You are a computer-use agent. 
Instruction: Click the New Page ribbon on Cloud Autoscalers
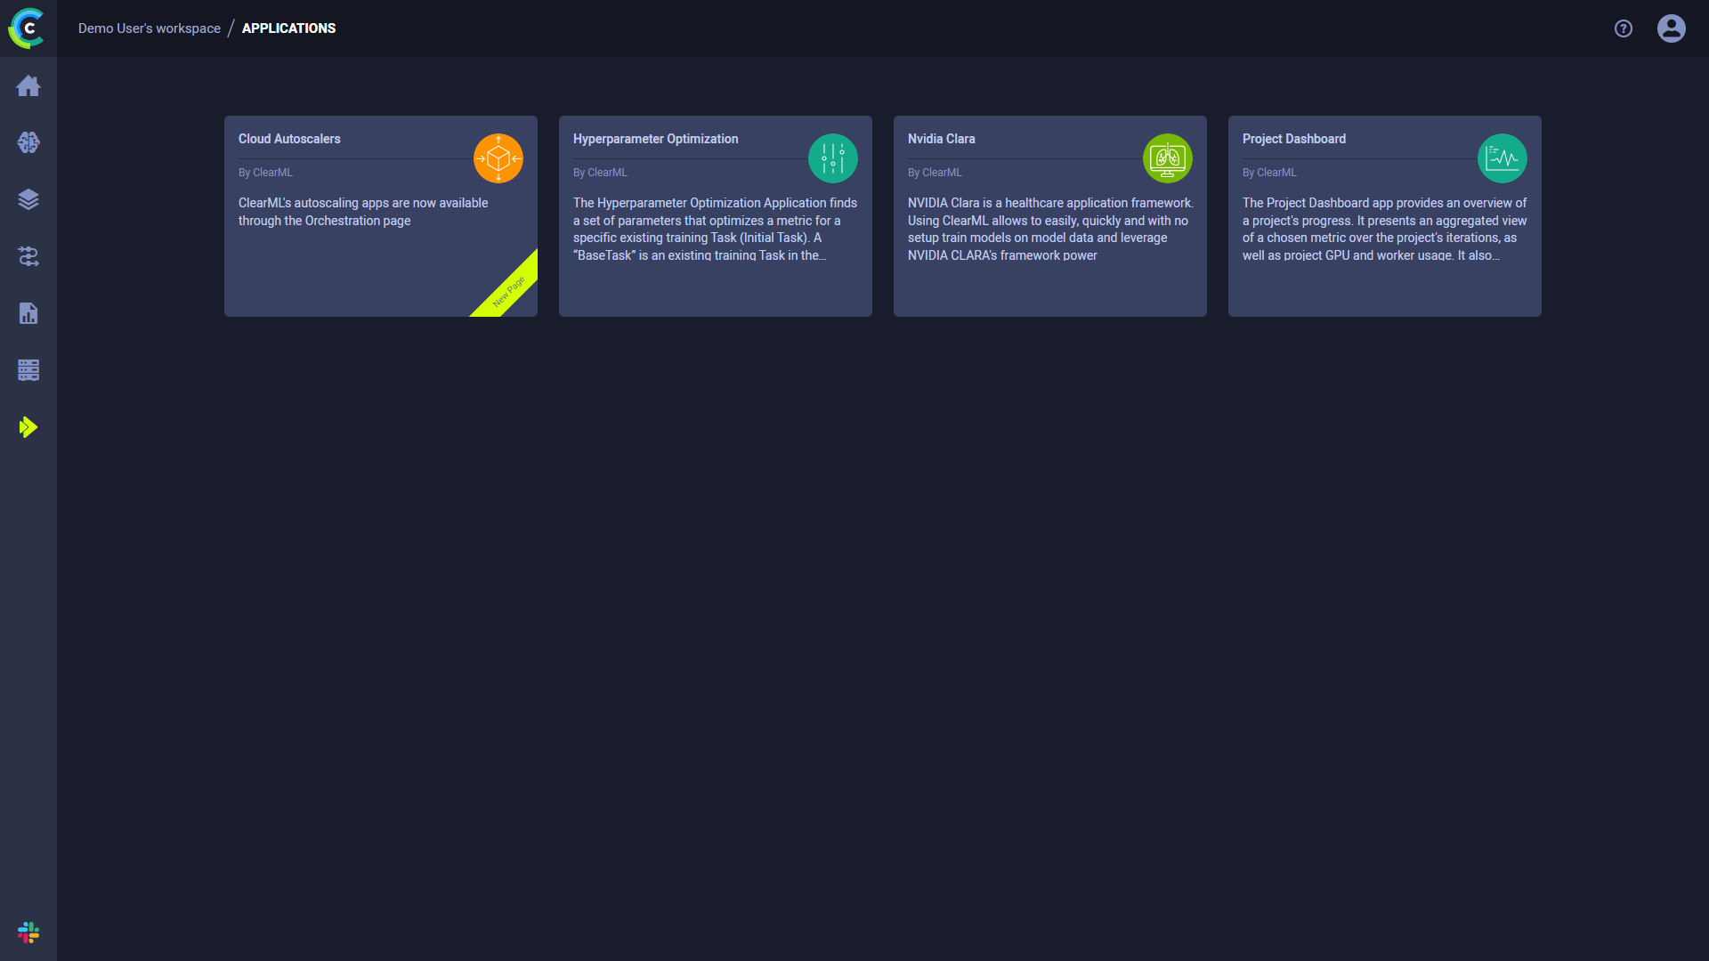coord(509,290)
